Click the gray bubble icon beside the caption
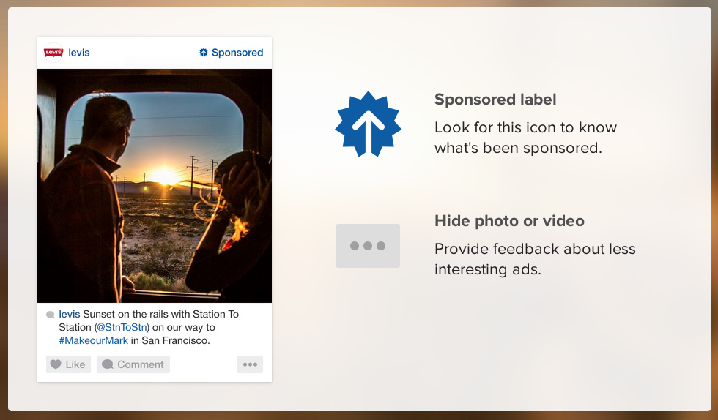 50,315
